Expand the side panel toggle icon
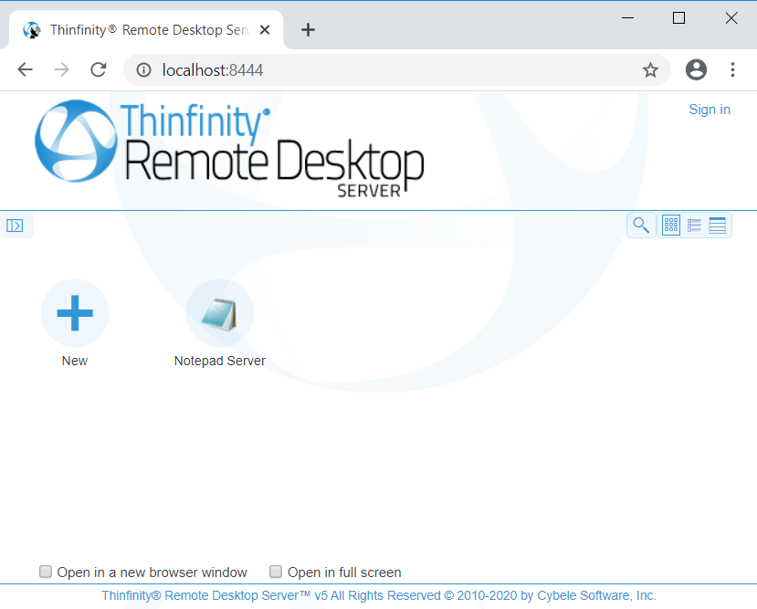This screenshot has height=609, width=757. [x=15, y=226]
